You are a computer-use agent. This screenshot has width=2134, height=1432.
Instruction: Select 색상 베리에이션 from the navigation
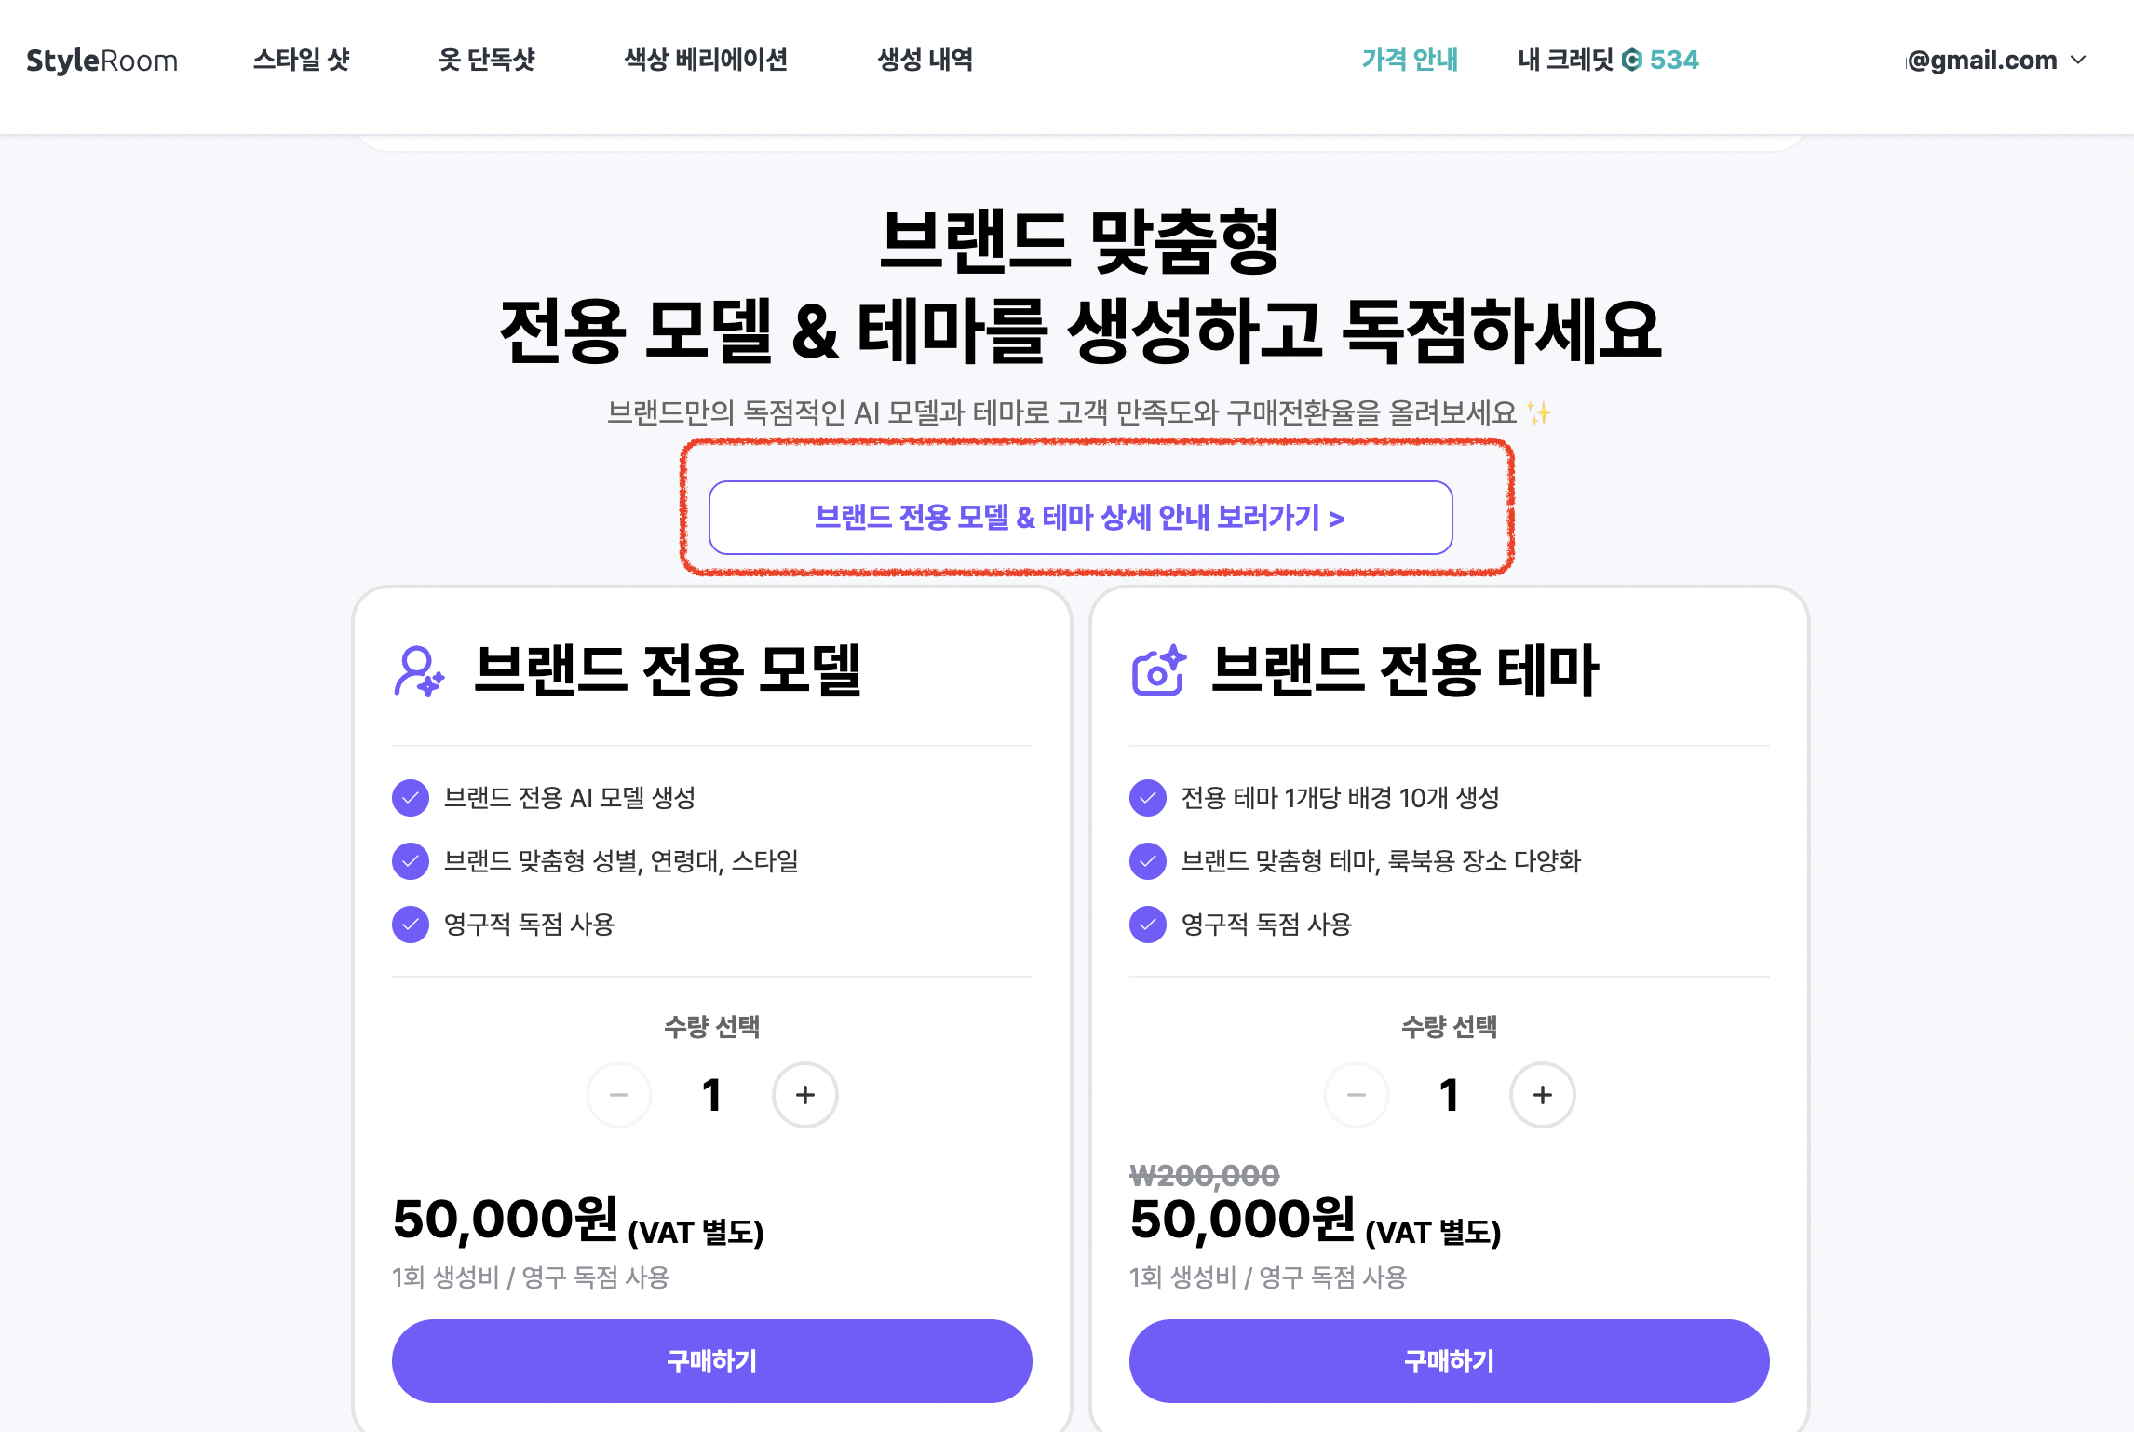pos(708,60)
